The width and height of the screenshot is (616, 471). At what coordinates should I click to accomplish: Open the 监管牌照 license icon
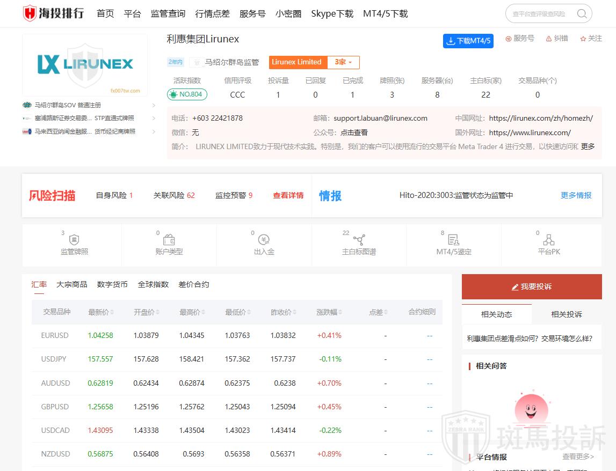(74, 240)
